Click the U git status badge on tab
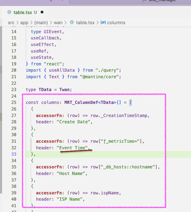191x212 pixels. point(36,13)
